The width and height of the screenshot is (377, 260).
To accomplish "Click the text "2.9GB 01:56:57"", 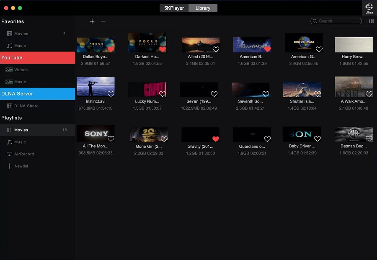I will tap(96, 64).
